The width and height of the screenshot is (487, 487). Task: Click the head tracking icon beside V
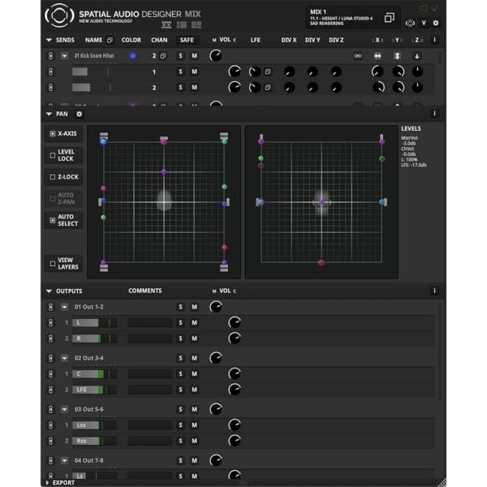point(410,24)
